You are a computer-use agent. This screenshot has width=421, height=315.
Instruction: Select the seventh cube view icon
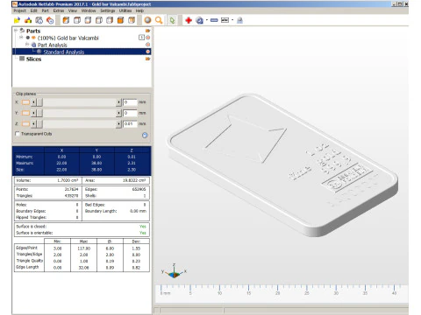pos(132,20)
